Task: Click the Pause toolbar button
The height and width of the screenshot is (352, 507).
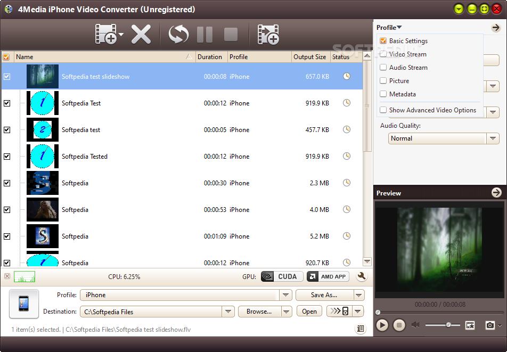Action: click(x=205, y=34)
